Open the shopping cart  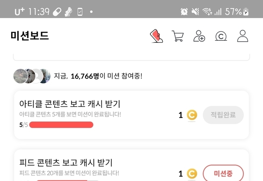point(178,36)
